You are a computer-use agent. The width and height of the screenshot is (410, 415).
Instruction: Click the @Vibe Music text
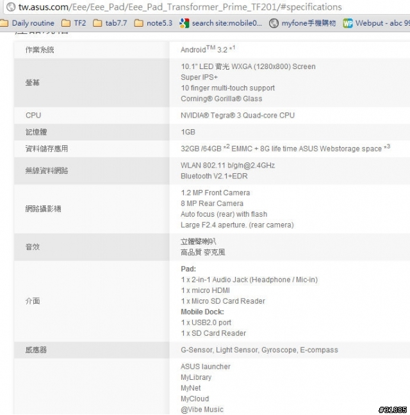tap(202, 409)
